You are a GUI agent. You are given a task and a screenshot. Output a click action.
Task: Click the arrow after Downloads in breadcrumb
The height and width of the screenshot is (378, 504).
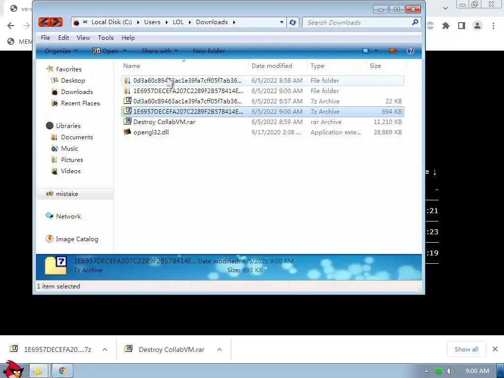(234, 22)
